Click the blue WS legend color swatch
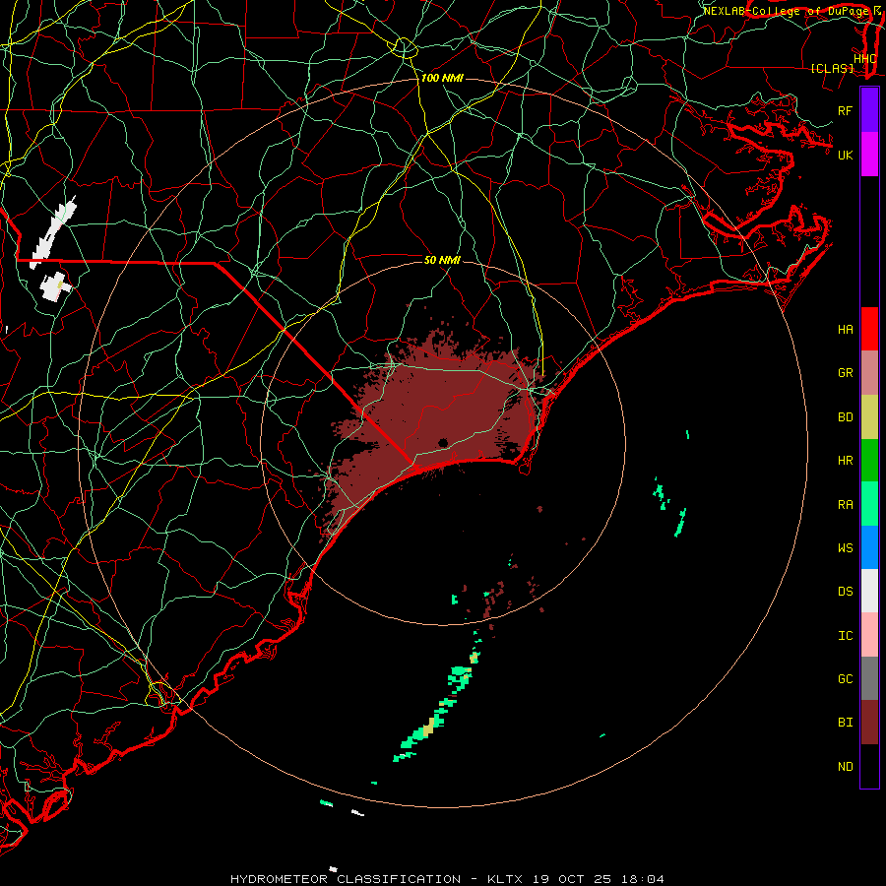 point(869,547)
